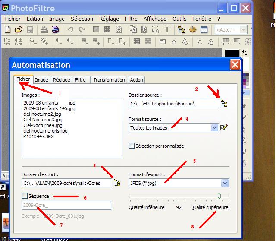Open the Outils menu
Screen dimensions: 276x241
[x=179, y=19]
